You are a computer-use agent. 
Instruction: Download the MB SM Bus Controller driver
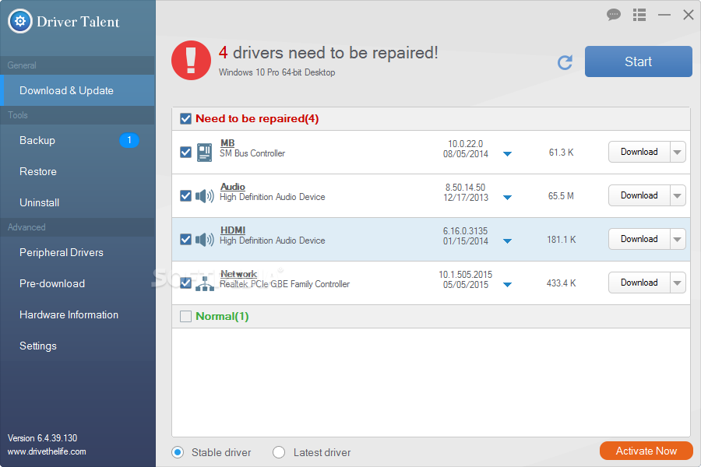639,152
